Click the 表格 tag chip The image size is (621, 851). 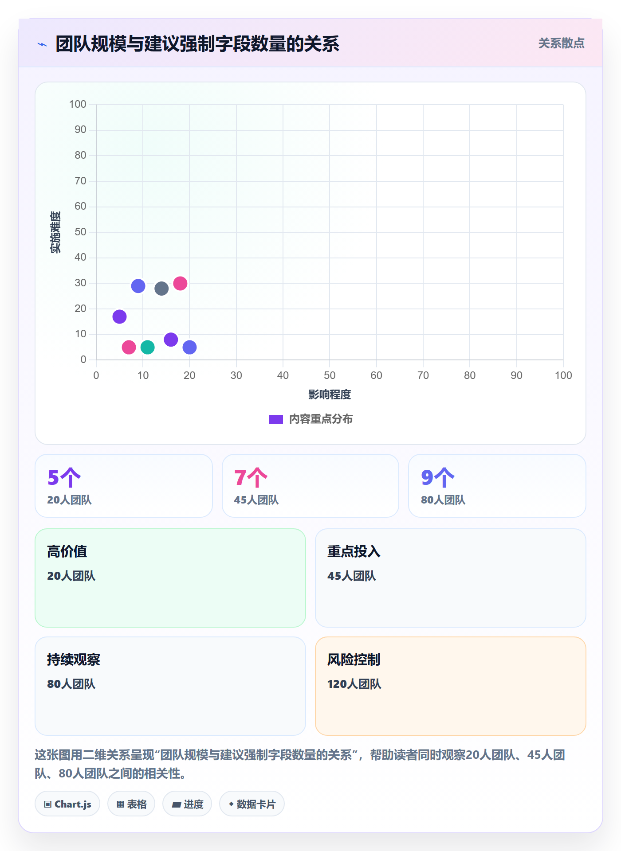pos(131,804)
